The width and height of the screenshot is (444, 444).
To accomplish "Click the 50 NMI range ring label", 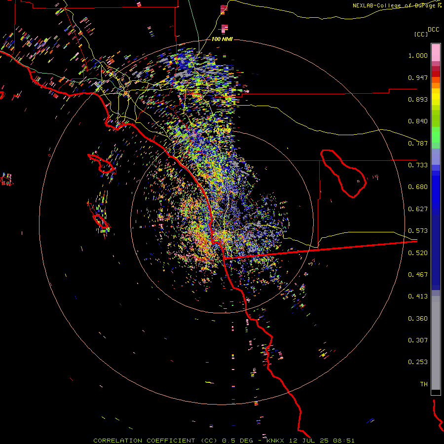I will point(222,131).
